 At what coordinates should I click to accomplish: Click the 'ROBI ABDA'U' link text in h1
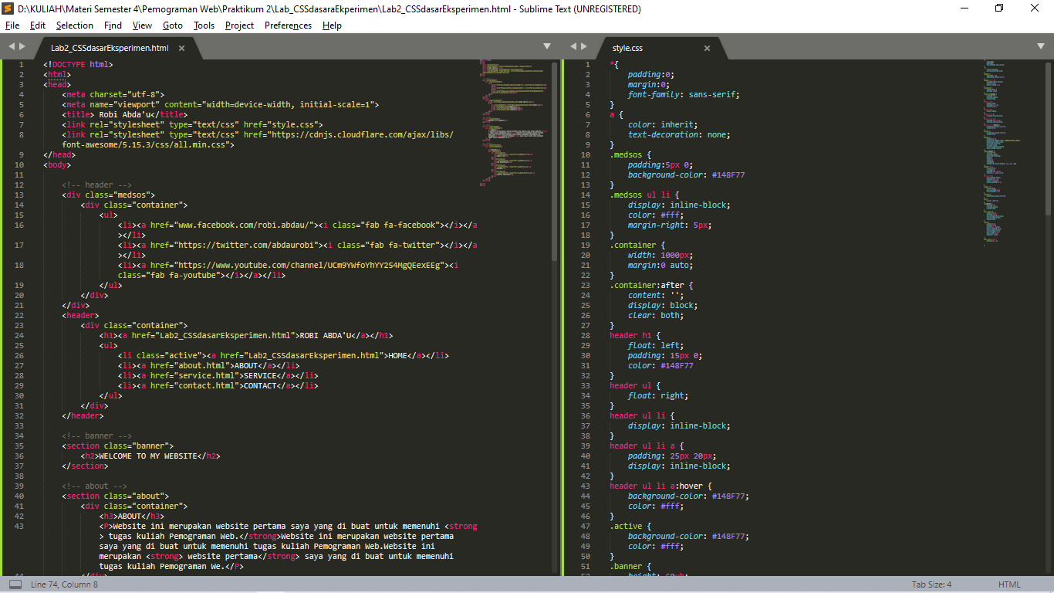point(326,335)
